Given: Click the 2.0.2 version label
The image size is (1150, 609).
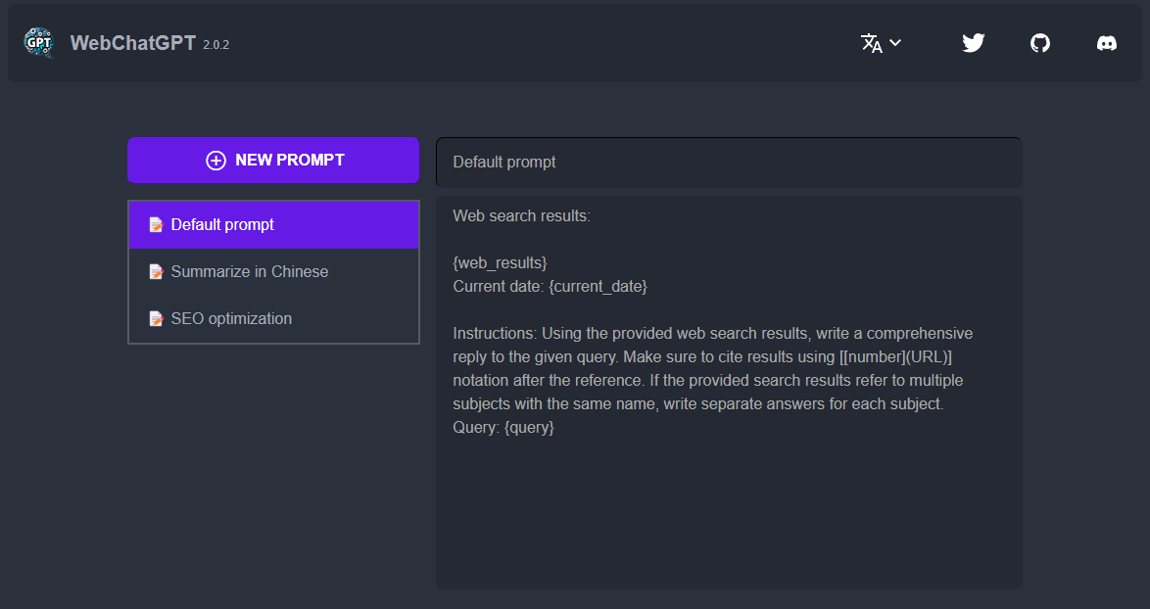Looking at the screenshot, I should tap(216, 45).
